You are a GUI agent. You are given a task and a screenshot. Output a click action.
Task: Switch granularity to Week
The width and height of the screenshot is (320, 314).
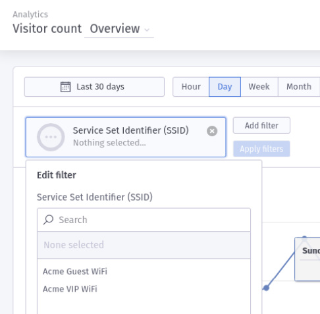[259, 87]
